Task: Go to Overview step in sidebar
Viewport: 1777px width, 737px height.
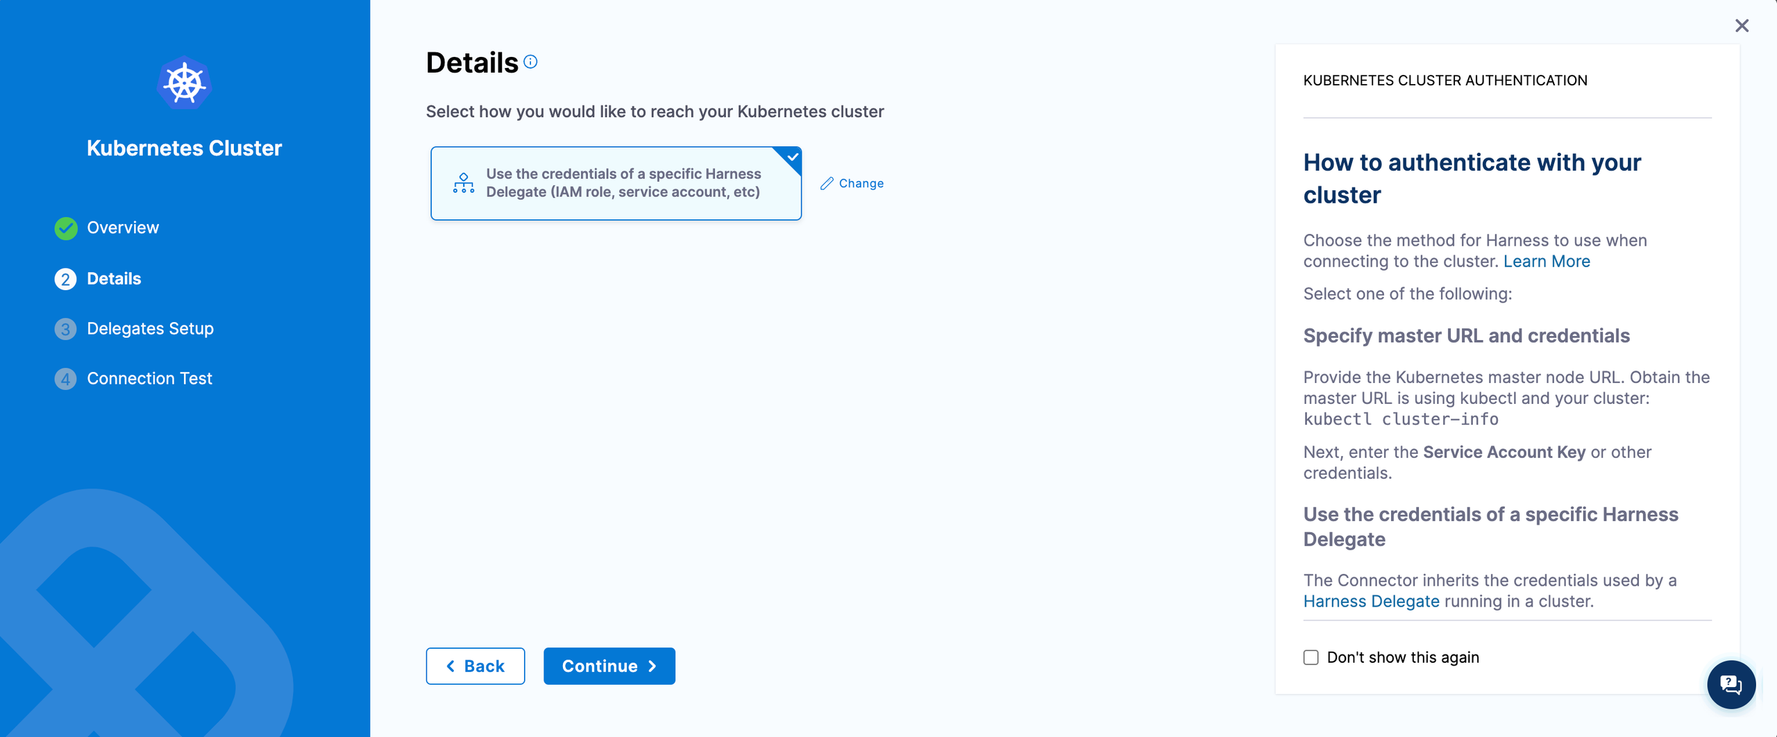Action: (123, 228)
